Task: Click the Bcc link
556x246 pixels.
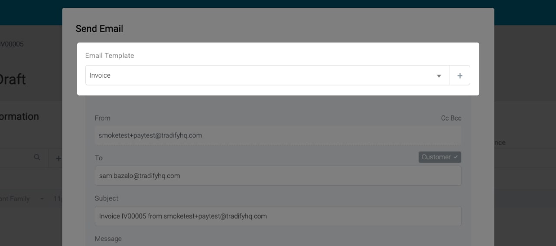Action: click(x=456, y=118)
